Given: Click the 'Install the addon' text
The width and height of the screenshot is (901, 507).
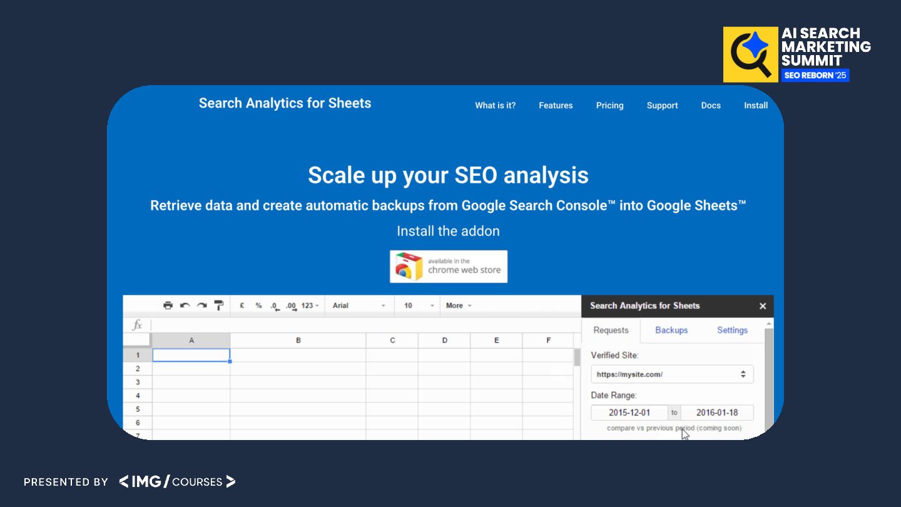Looking at the screenshot, I should click(x=448, y=231).
